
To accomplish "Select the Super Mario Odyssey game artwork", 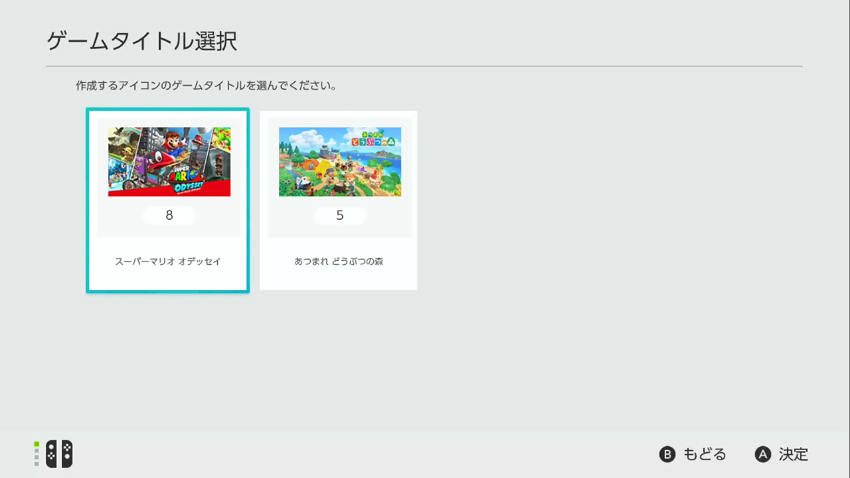I will click(x=169, y=162).
